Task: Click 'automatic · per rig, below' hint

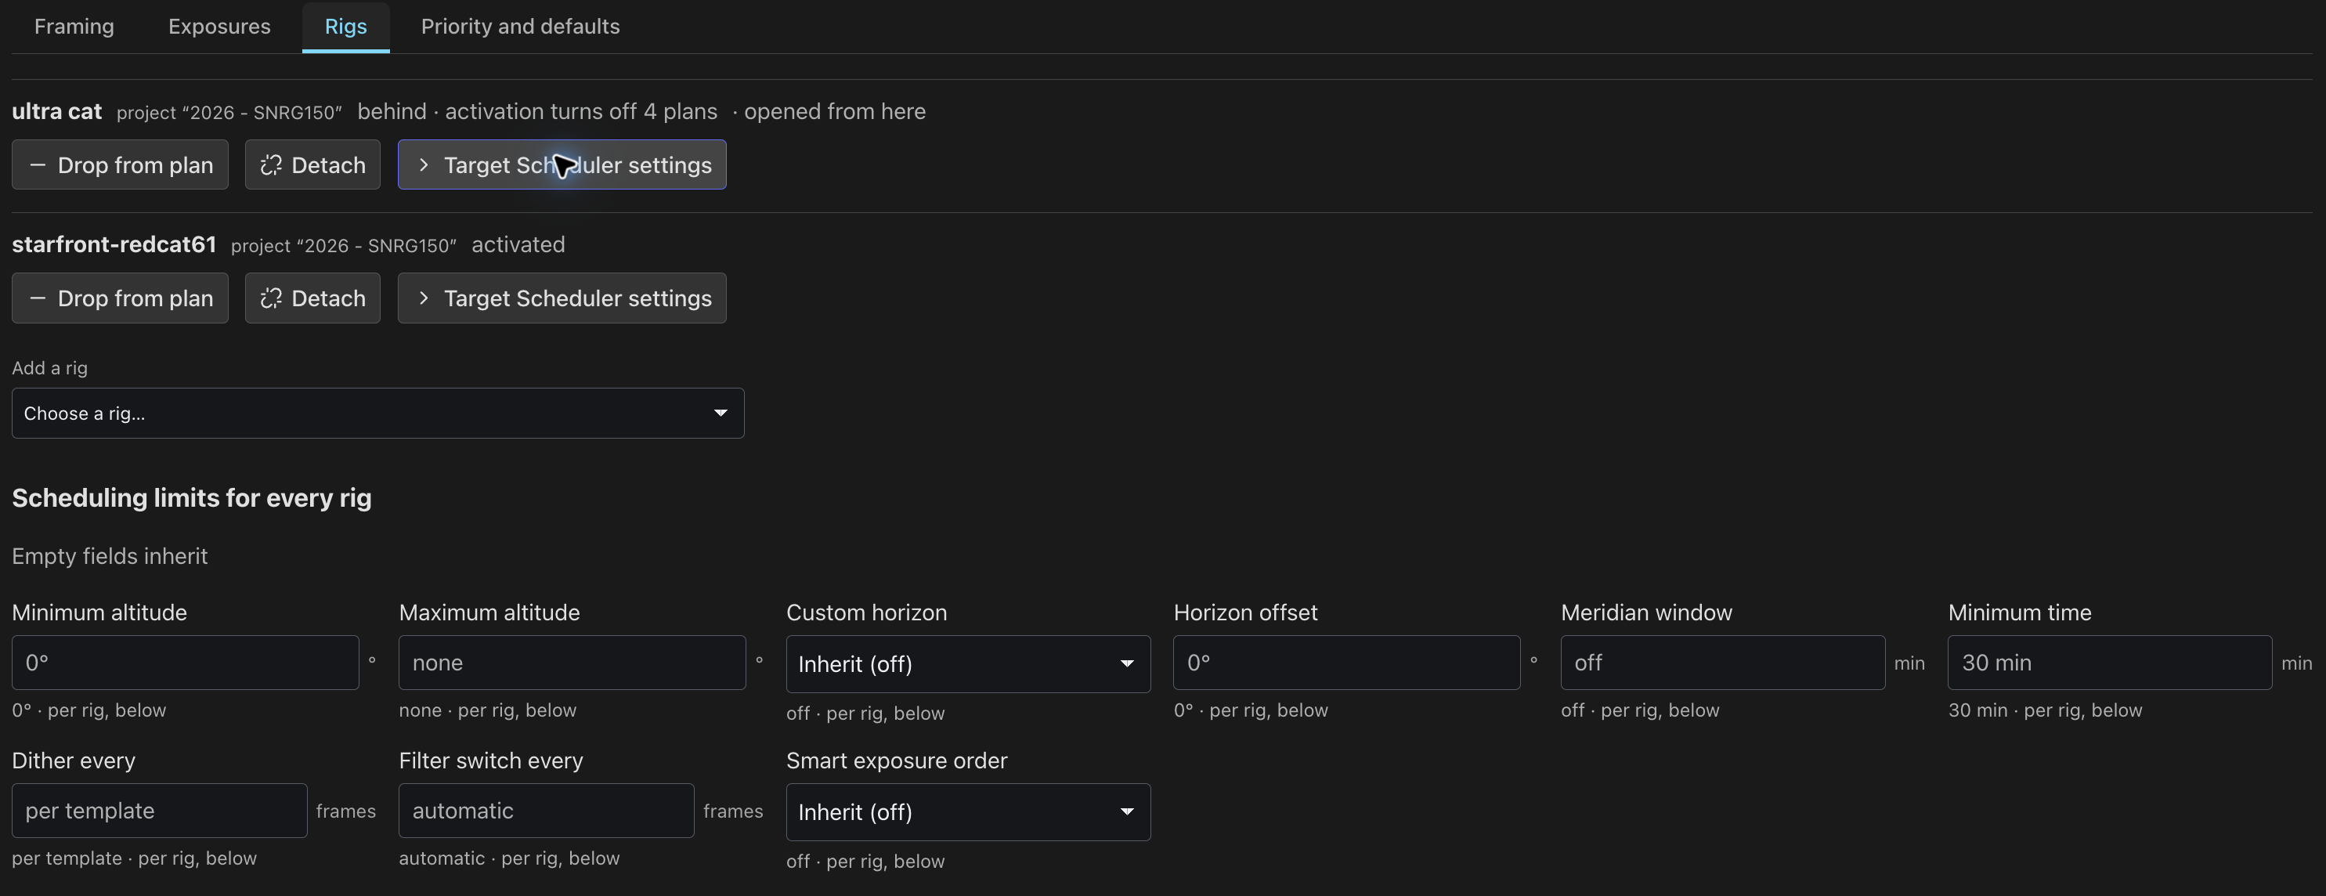Action: point(509,858)
